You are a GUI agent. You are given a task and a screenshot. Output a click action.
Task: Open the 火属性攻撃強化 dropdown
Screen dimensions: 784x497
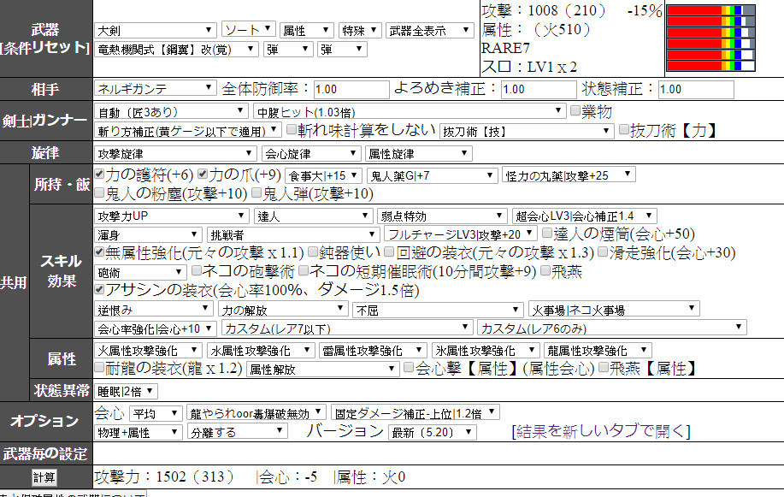click(x=148, y=351)
